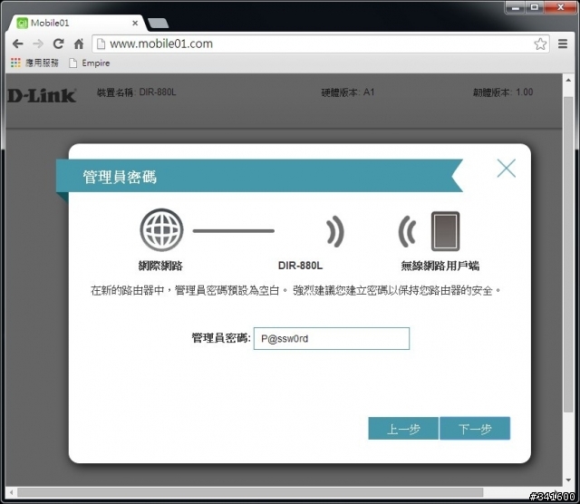
Task: Open the browser home page icon
Action: [x=79, y=44]
